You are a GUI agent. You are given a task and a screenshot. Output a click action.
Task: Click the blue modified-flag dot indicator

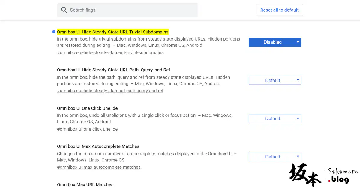tap(54, 31)
